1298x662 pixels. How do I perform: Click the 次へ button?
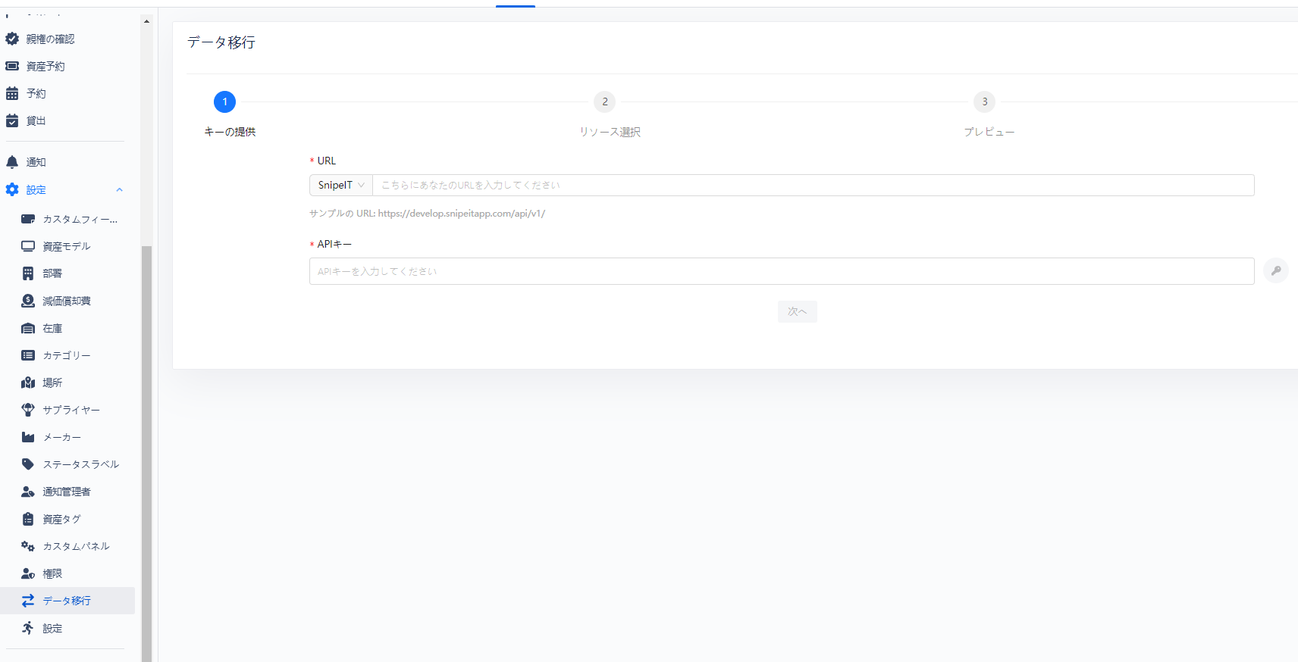[x=798, y=311]
